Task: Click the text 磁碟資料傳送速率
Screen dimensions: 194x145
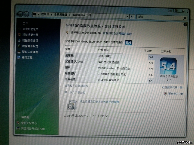Action: (x=109, y=80)
